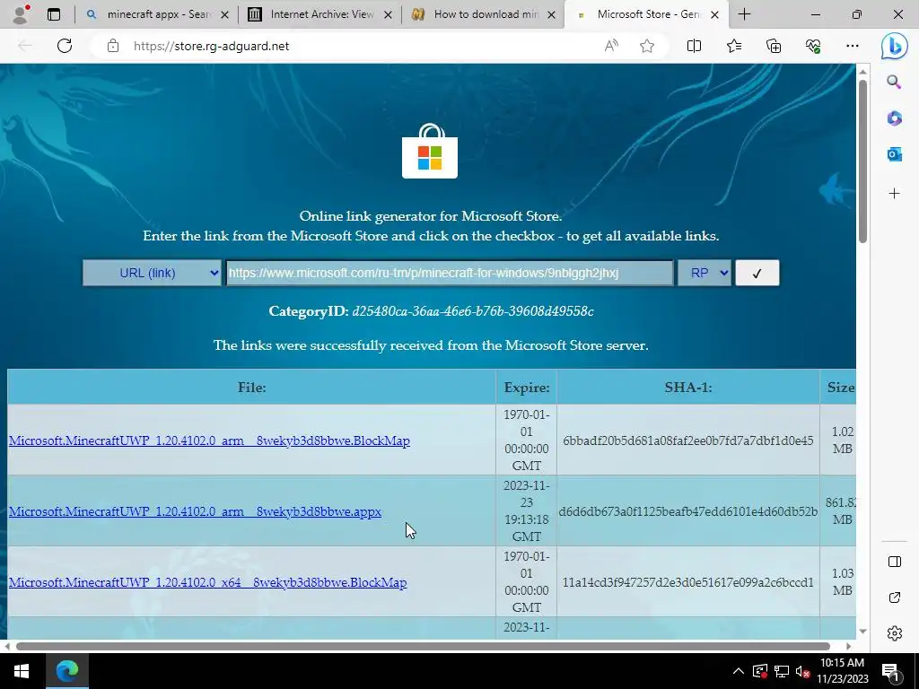Click the taskbar clock showing 10:15 AM

coord(842,671)
